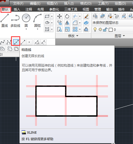Click the Ellipse draw tool icon
Viewport: 133px width, 144px height.
(47, 23)
